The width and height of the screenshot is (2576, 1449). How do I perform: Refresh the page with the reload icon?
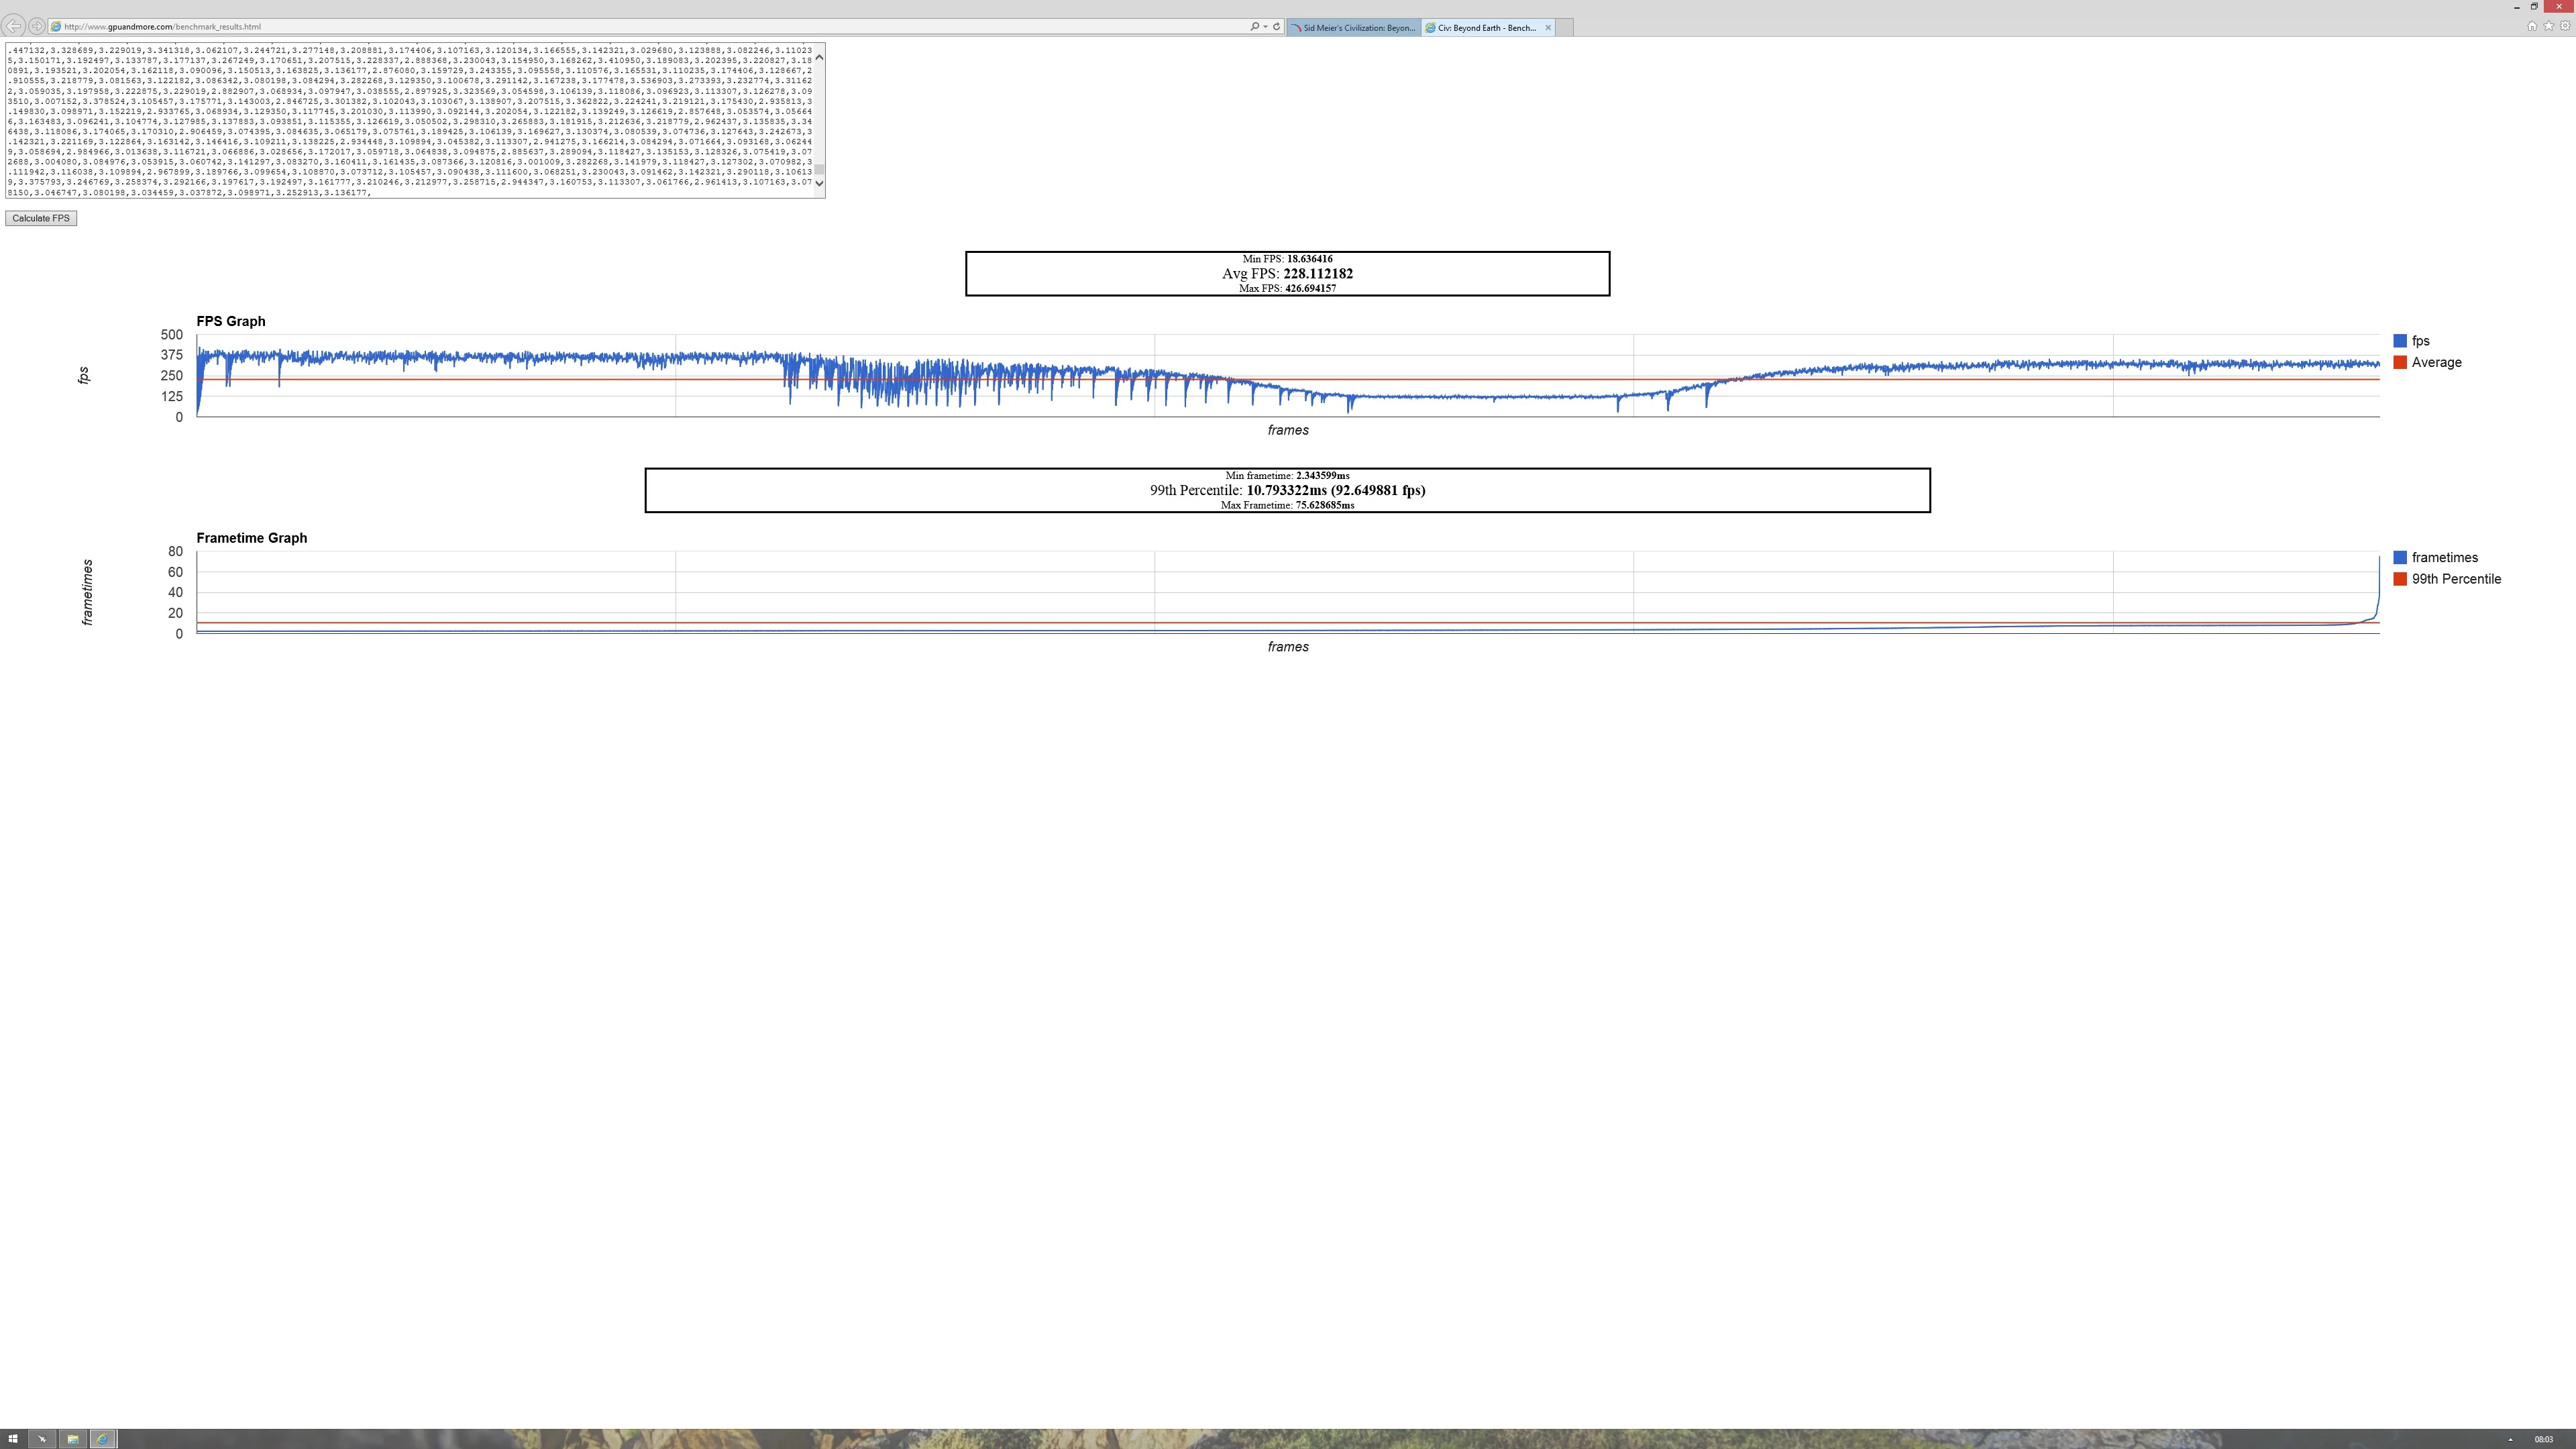(x=1276, y=27)
